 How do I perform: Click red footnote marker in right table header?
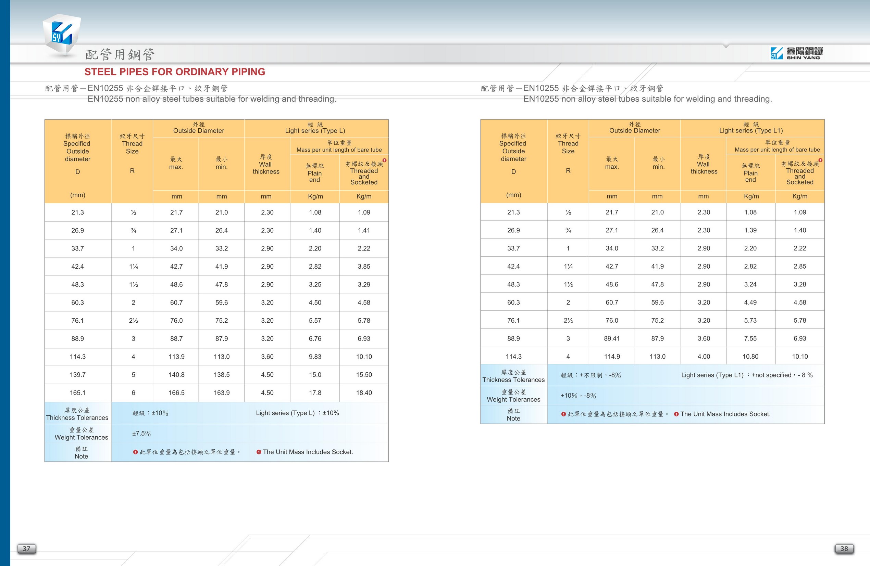click(x=821, y=160)
